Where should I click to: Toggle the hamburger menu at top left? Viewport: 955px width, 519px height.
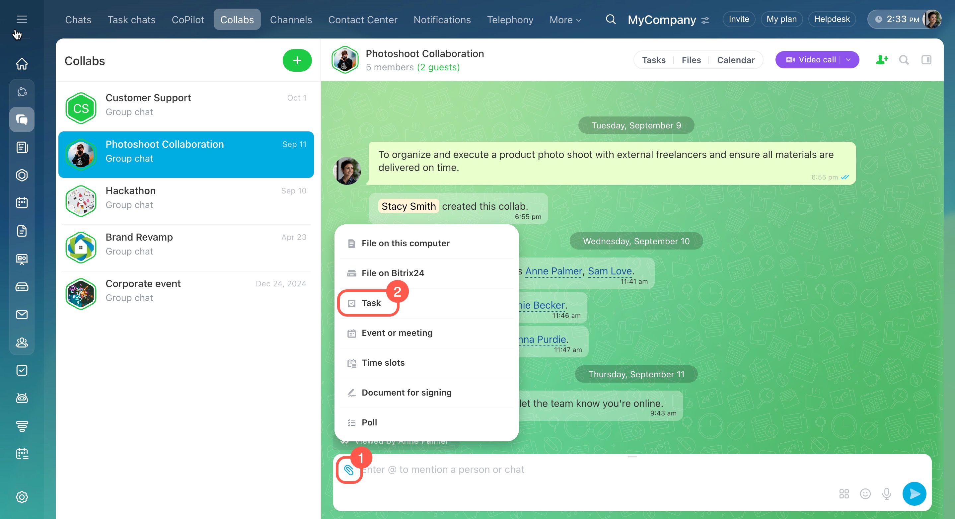pyautogui.click(x=22, y=19)
